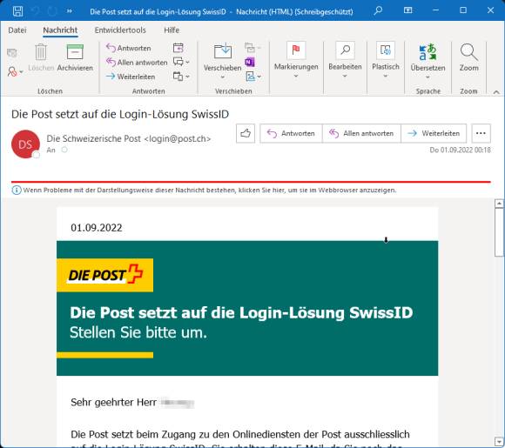The height and width of the screenshot is (448, 505).
Task: Expand the Verschieben dropdown arrow
Action: pyautogui.click(x=223, y=77)
